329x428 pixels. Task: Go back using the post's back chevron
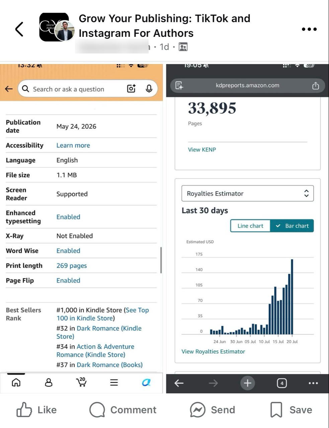point(19,29)
